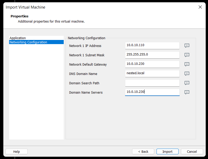The image size is (208, 159).
Task: Select Networking Configuration category in list
Action: [x=28, y=42]
